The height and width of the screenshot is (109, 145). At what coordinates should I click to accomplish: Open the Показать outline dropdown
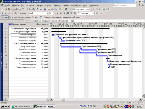pos(21,13)
